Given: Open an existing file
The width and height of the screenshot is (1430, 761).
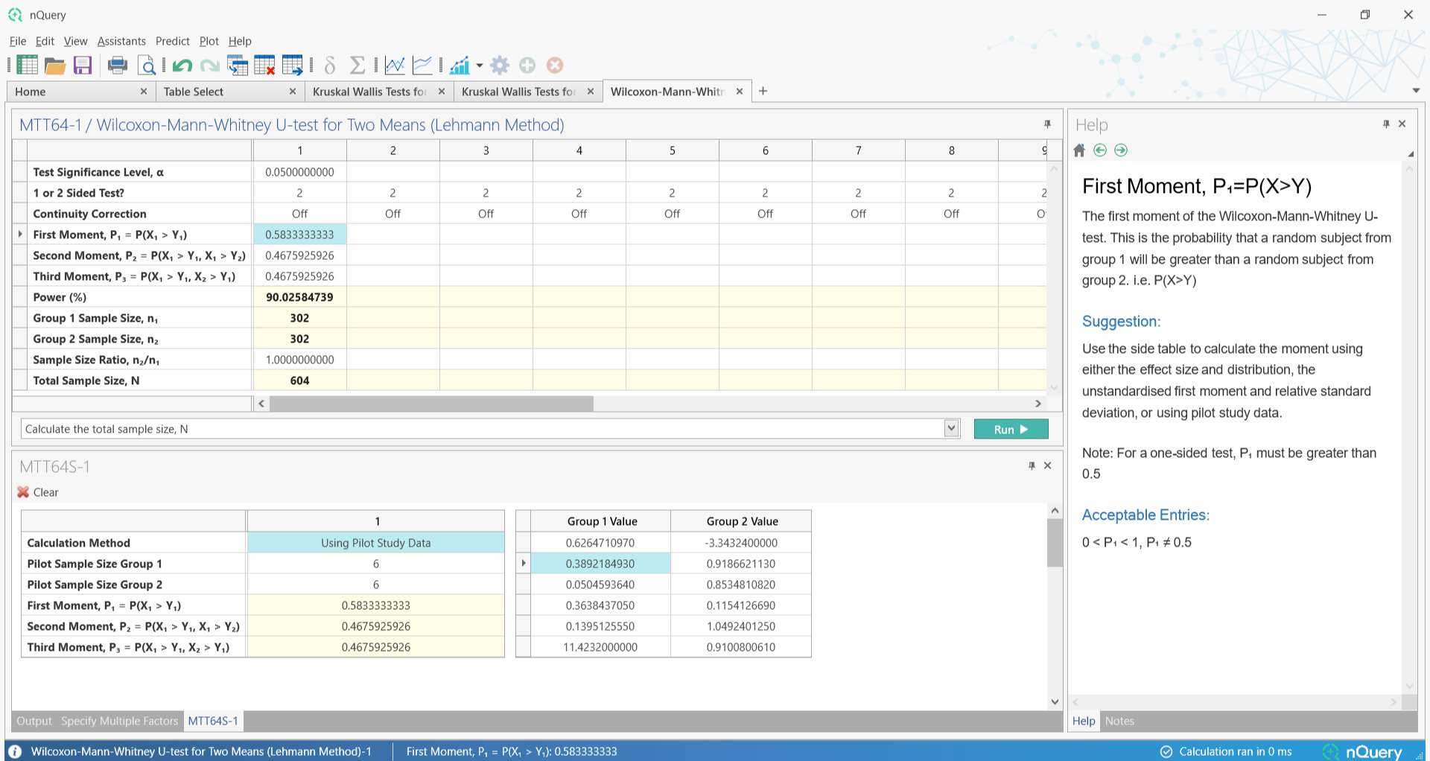Looking at the screenshot, I should (x=56, y=66).
